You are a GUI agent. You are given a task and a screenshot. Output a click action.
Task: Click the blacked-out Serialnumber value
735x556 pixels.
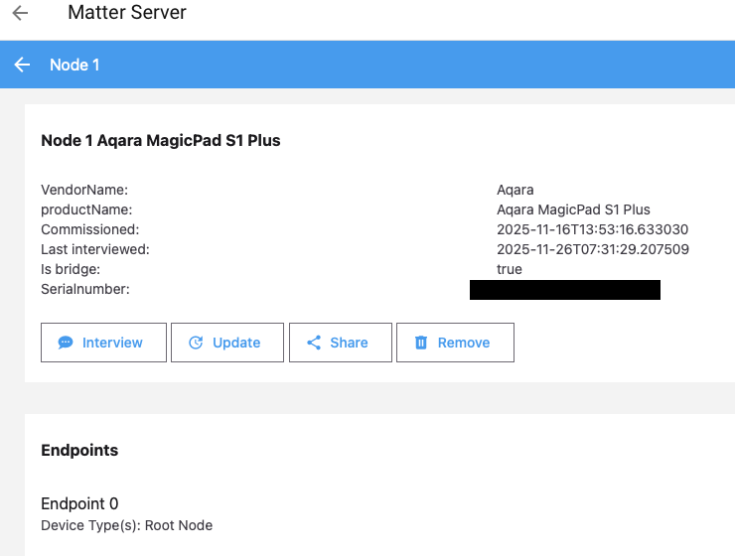[564, 290]
